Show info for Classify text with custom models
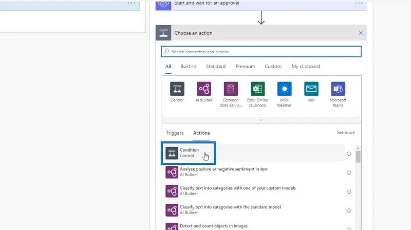The height and width of the screenshot is (230, 411). 349,192
